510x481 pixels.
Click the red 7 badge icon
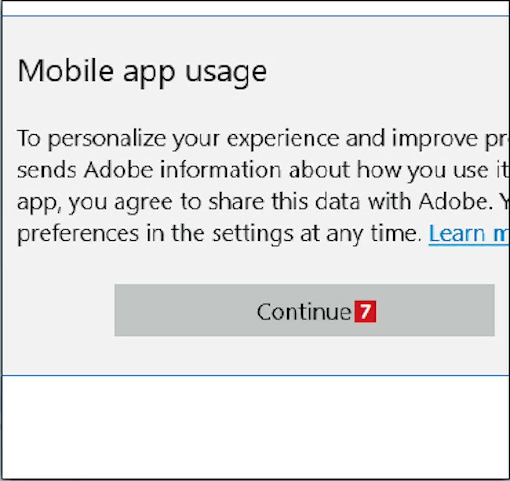[365, 311]
